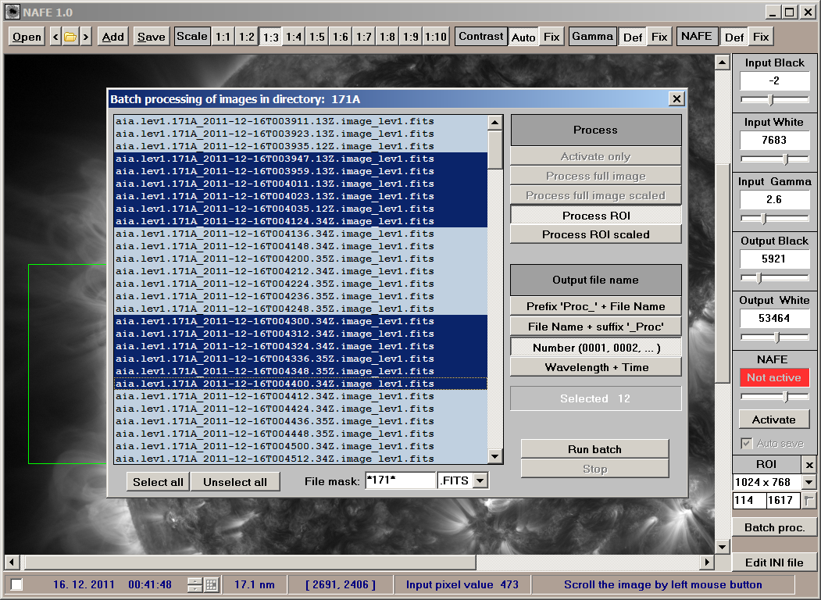Click the NAFE application icon in title bar
Viewport: 821px width, 600px height.
(11, 12)
